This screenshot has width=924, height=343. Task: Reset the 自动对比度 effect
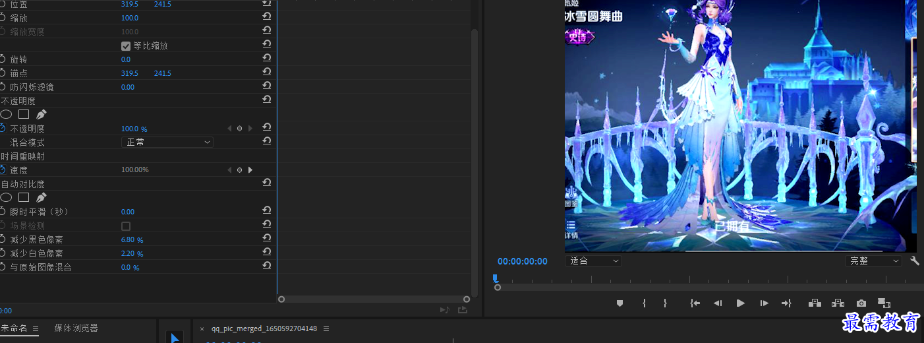(266, 183)
